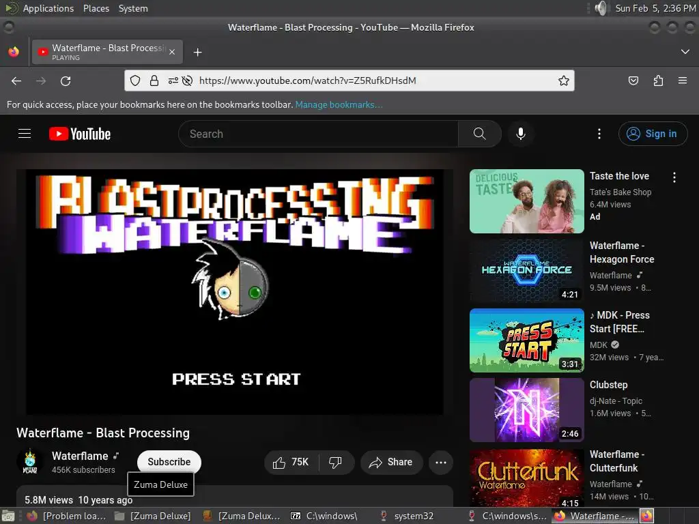
Task: Click the address bar URL
Action: [x=308, y=81]
